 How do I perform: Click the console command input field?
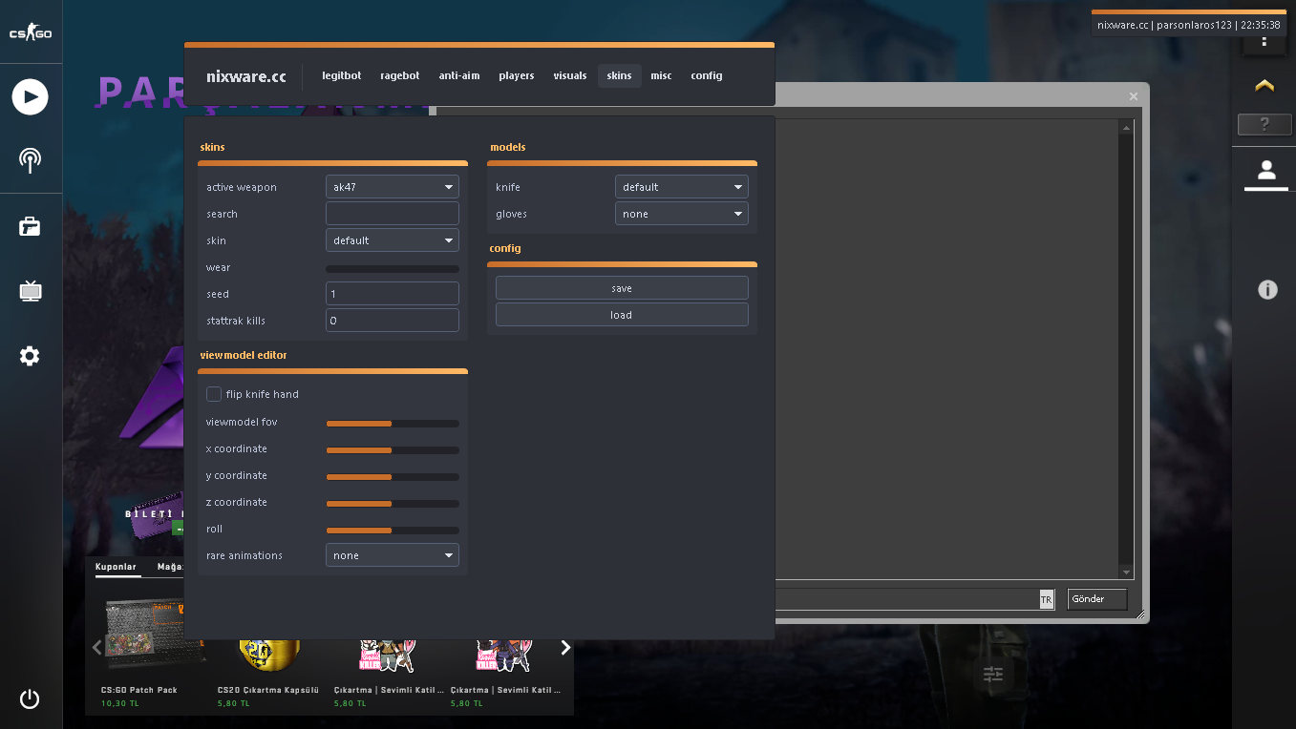tap(906, 600)
